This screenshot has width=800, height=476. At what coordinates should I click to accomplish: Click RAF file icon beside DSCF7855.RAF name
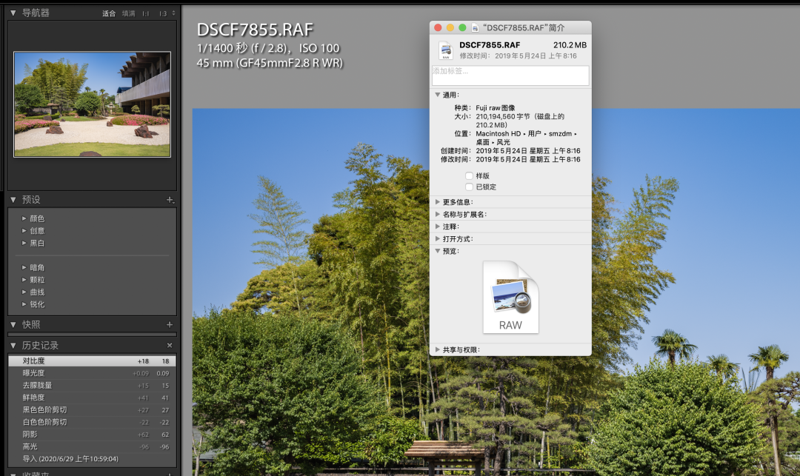click(445, 50)
